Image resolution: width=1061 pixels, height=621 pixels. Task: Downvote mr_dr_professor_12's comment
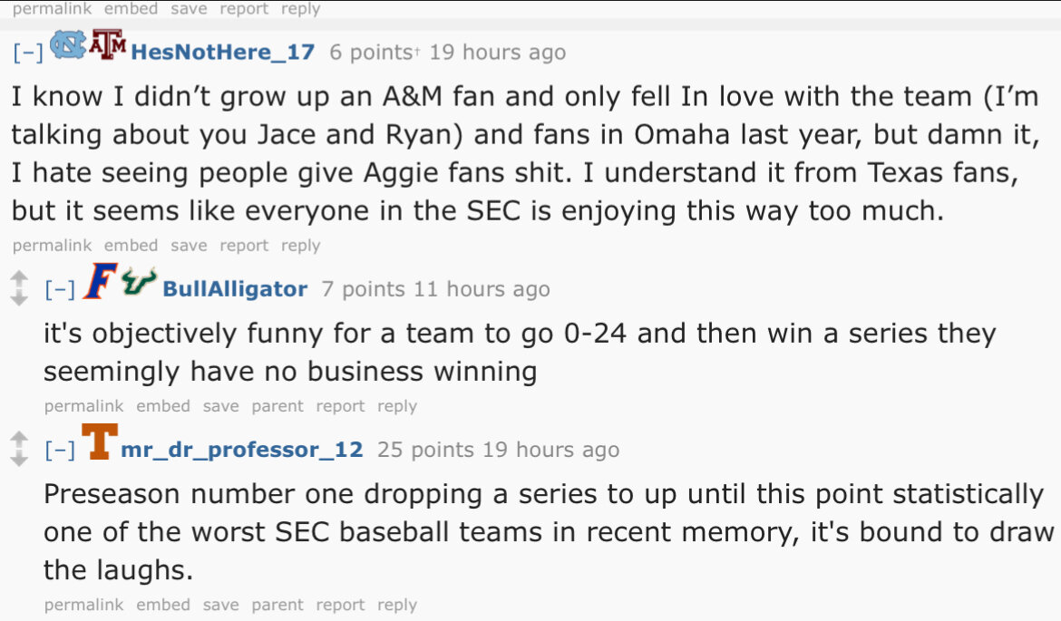click(19, 459)
